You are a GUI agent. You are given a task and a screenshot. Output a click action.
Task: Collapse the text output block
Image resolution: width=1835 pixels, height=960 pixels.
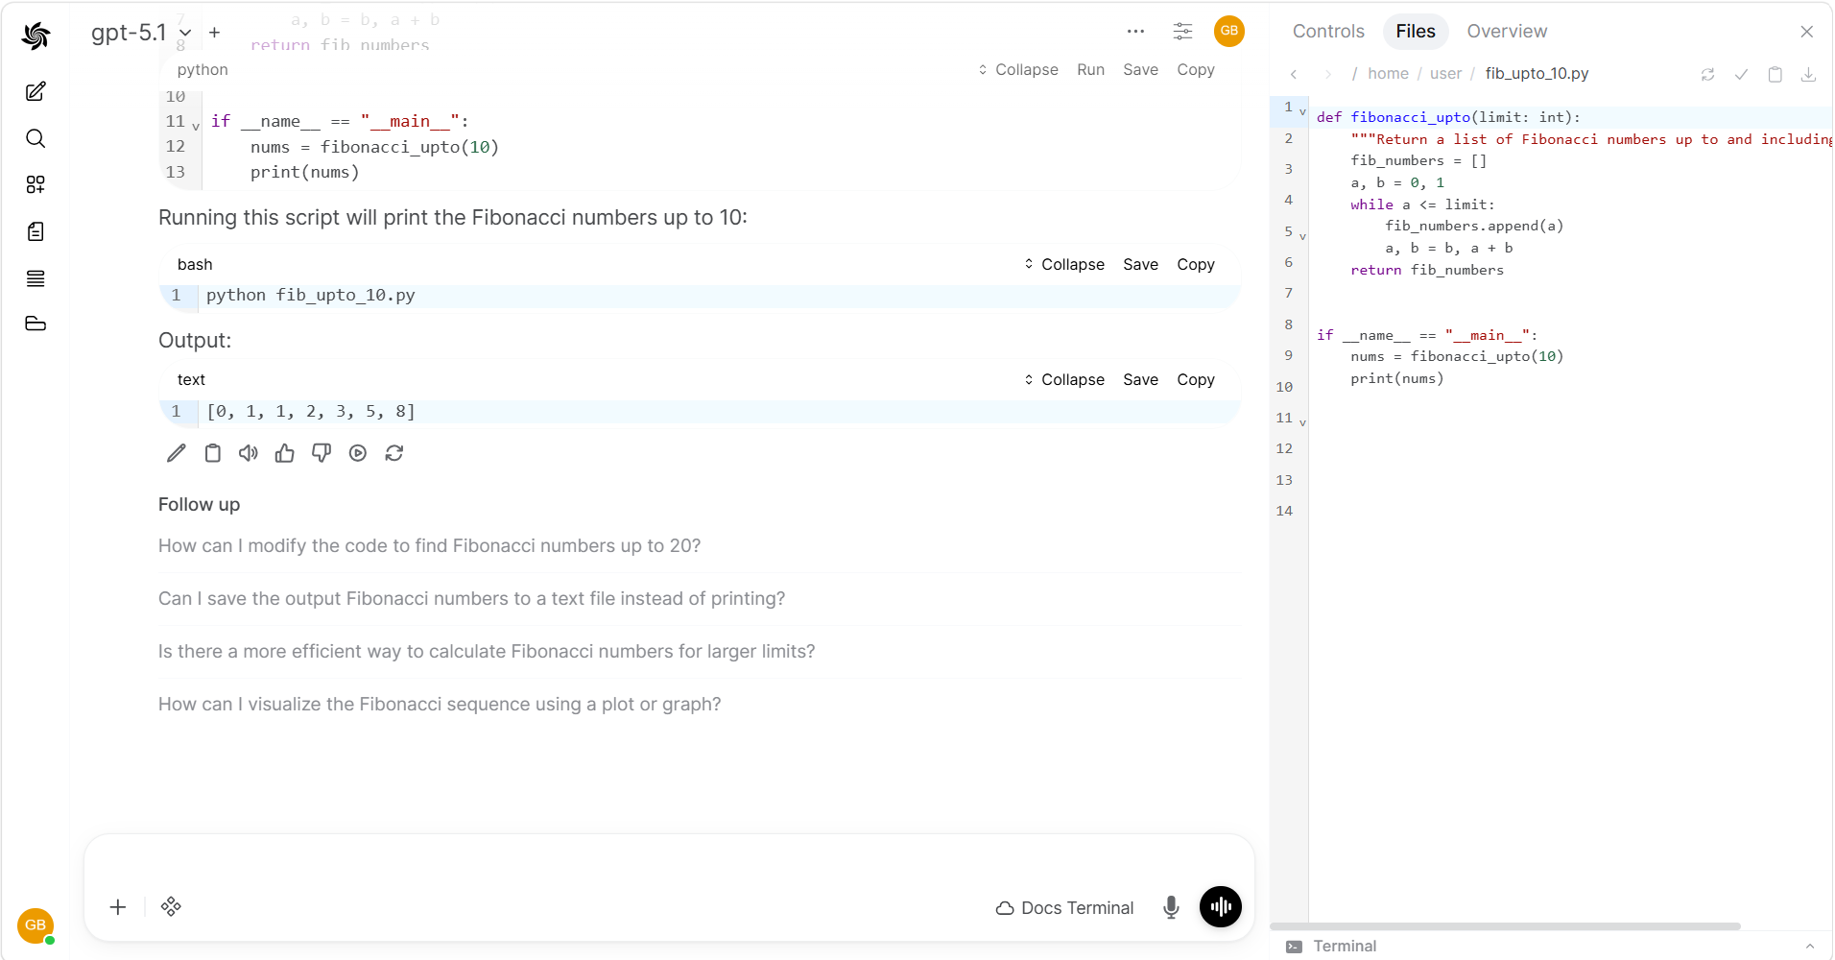[1064, 380]
